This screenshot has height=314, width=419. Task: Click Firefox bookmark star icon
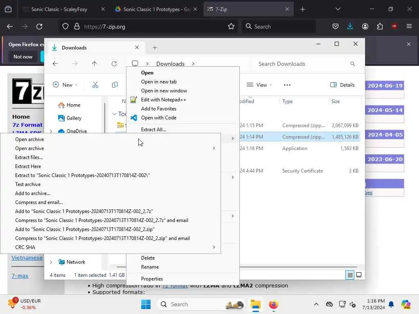(x=231, y=27)
